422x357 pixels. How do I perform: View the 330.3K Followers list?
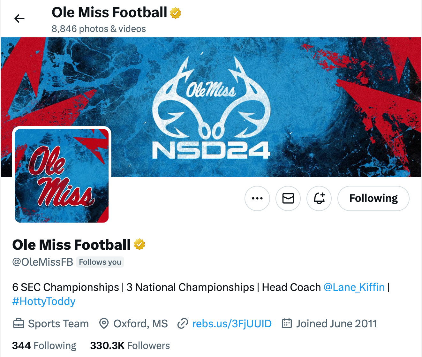tap(130, 346)
